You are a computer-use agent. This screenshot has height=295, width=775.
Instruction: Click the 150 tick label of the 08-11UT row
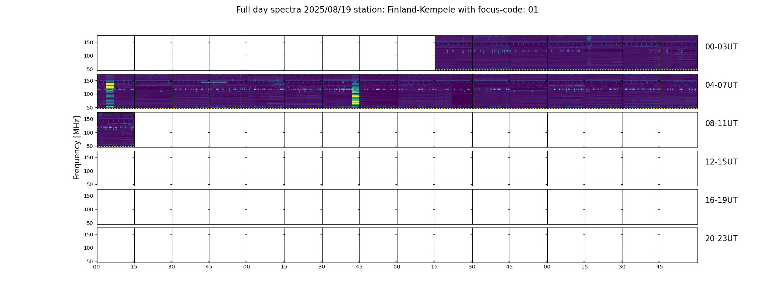(89, 119)
